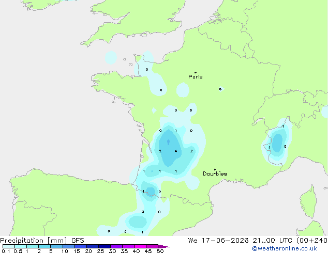Screen dimensions: 328x253
Task: Pick the 0.1 mm legend swatch
Action: pos(9,246)
